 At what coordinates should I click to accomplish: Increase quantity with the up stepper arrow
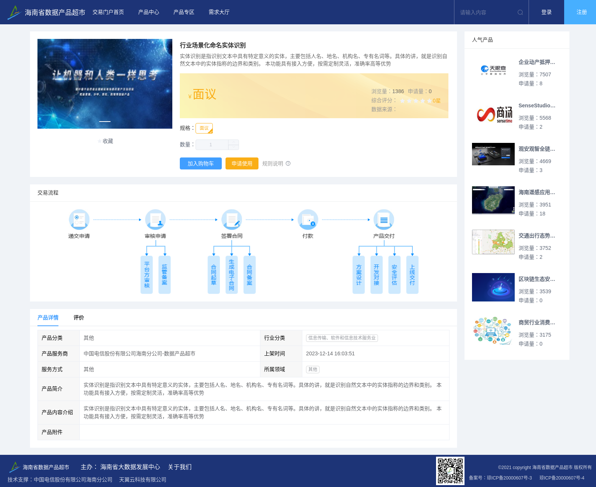click(234, 142)
